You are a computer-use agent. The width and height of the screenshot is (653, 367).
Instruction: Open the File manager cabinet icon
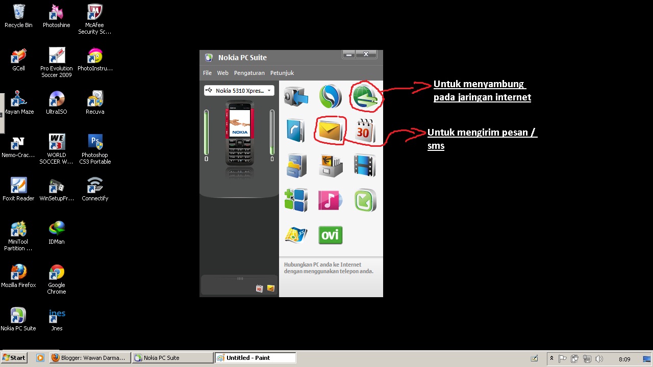click(x=296, y=165)
